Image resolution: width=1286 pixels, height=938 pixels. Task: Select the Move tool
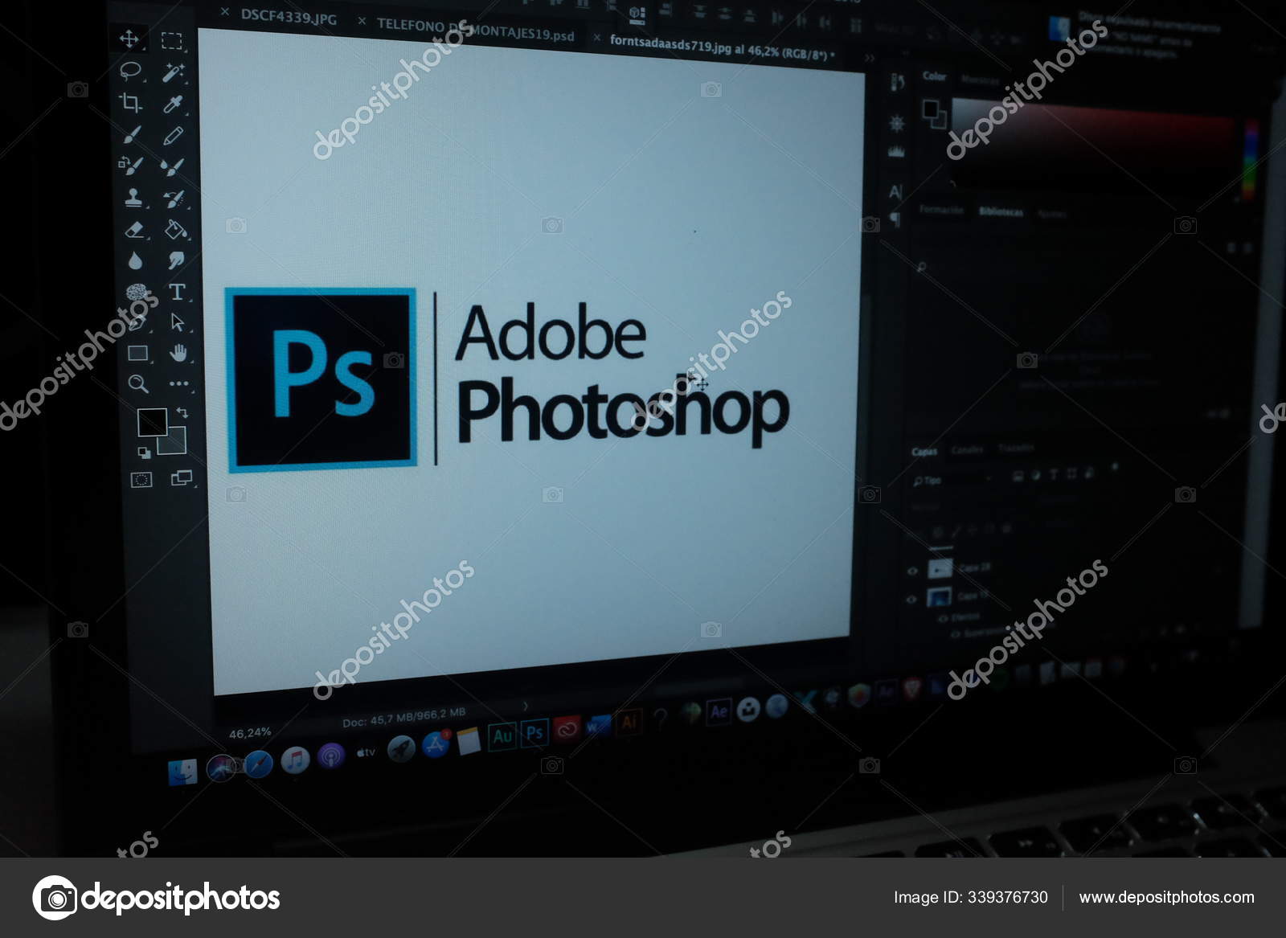(x=129, y=38)
